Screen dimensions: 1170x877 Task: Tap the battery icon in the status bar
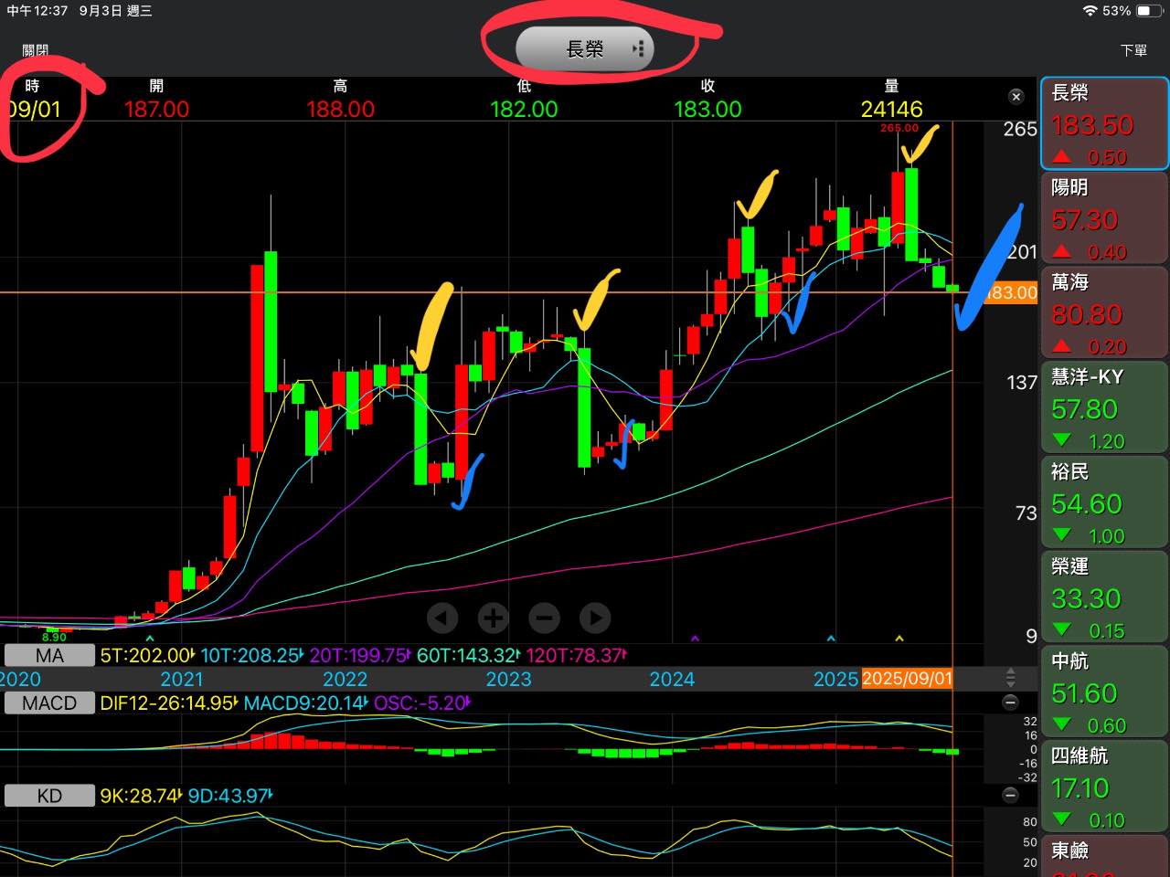pos(1150,11)
